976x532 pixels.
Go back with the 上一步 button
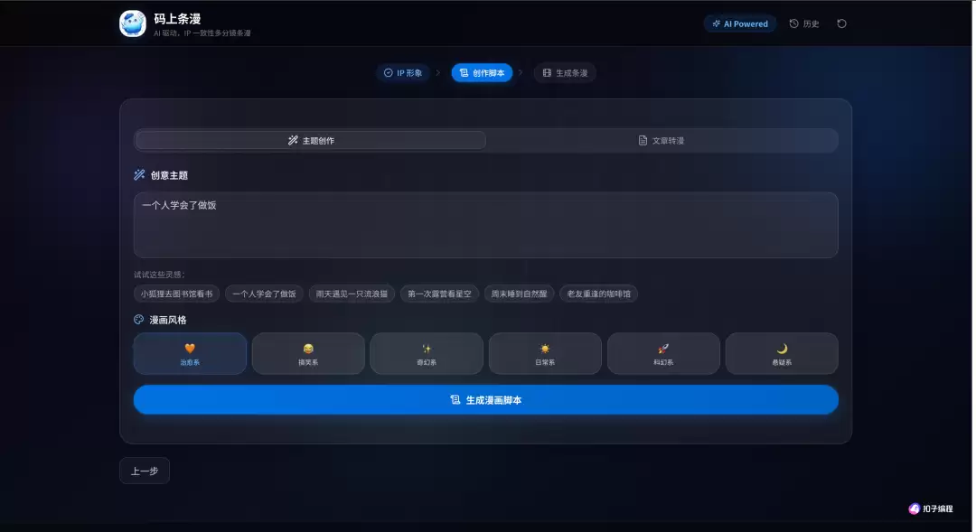tap(145, 471)
